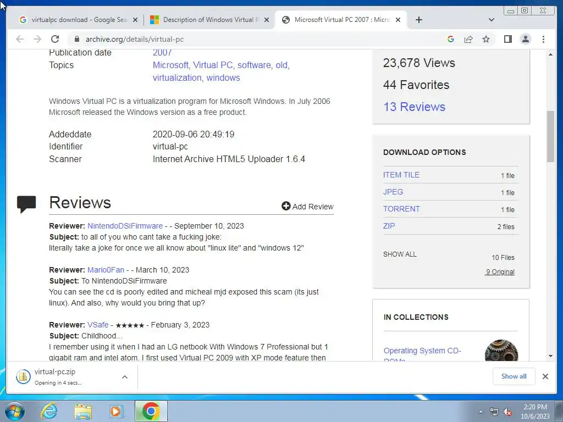
Task: Open the windows topic link
Action: (223, 77)
